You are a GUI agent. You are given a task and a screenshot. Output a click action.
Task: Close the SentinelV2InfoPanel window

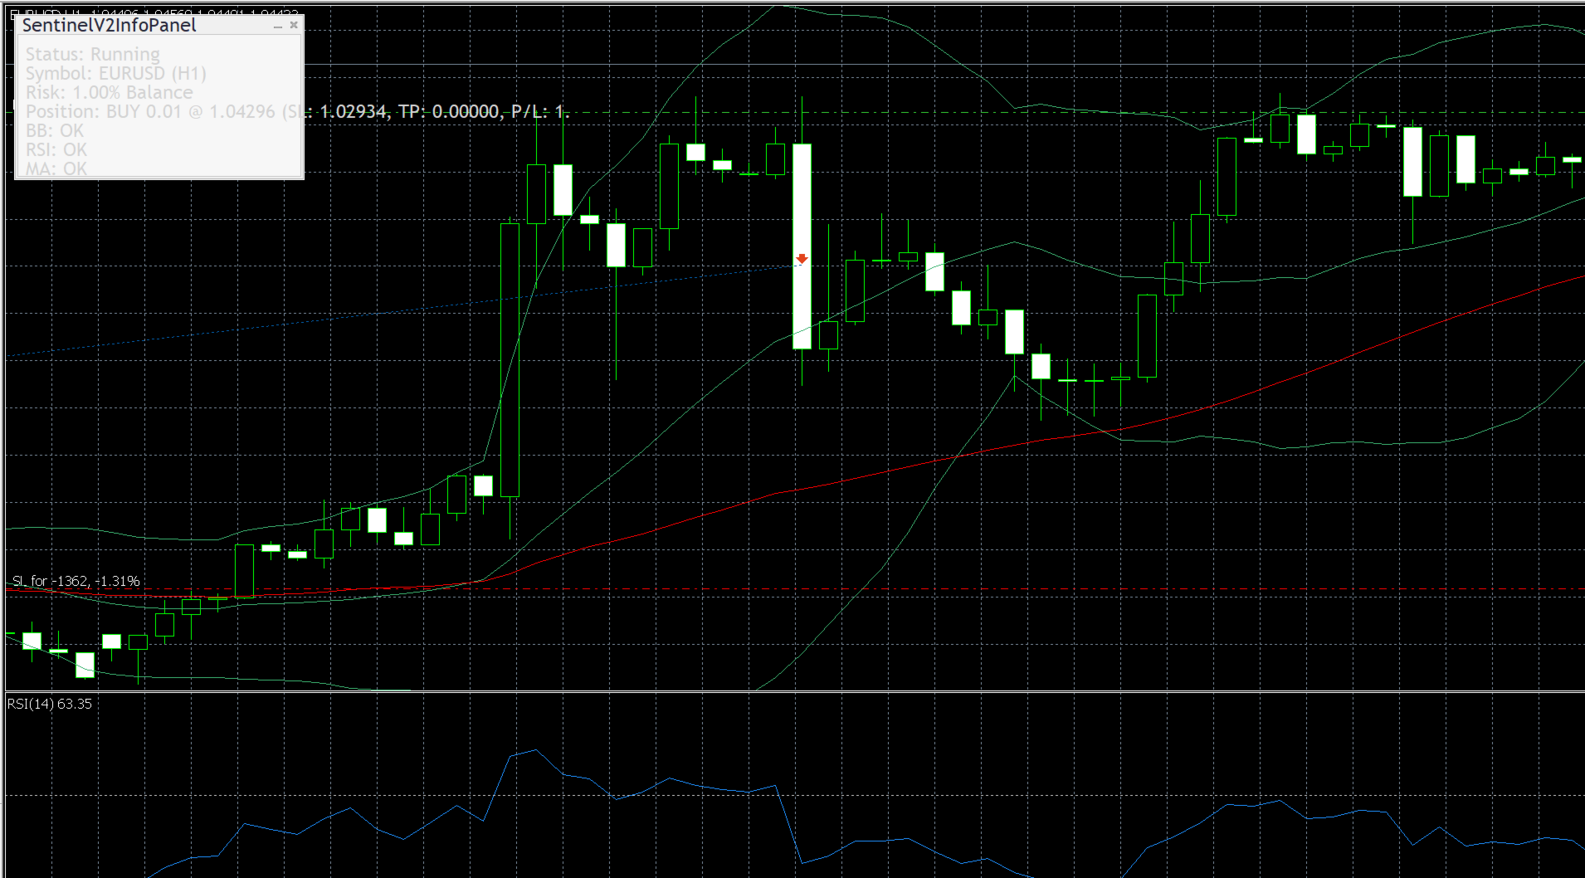(294, 26)
